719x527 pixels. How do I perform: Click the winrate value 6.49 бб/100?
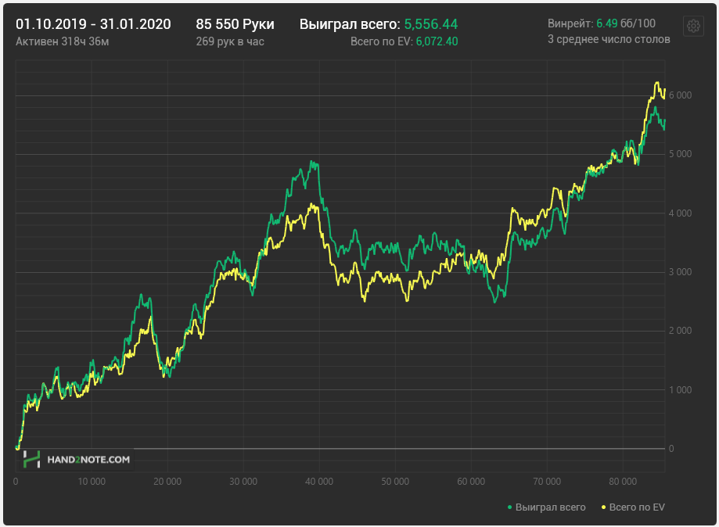tap(625, 23)
